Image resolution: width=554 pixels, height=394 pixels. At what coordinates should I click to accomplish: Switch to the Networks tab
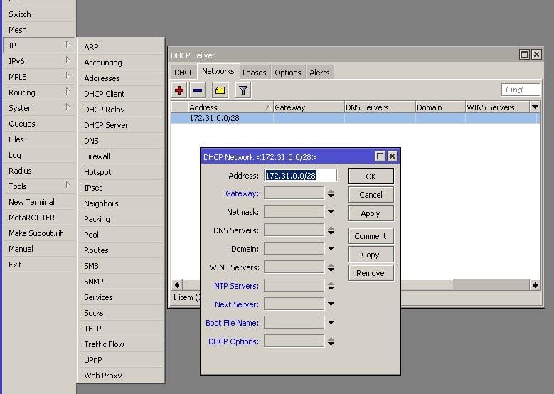pyautogui.click(x=218, y=71)
